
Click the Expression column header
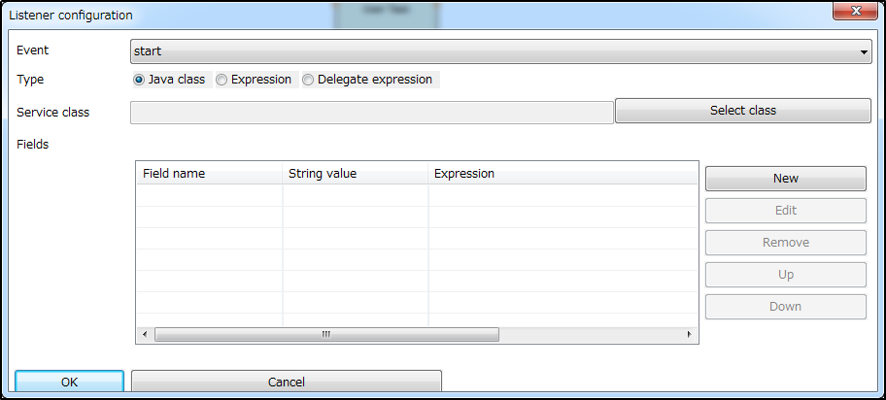pos(562,174)
